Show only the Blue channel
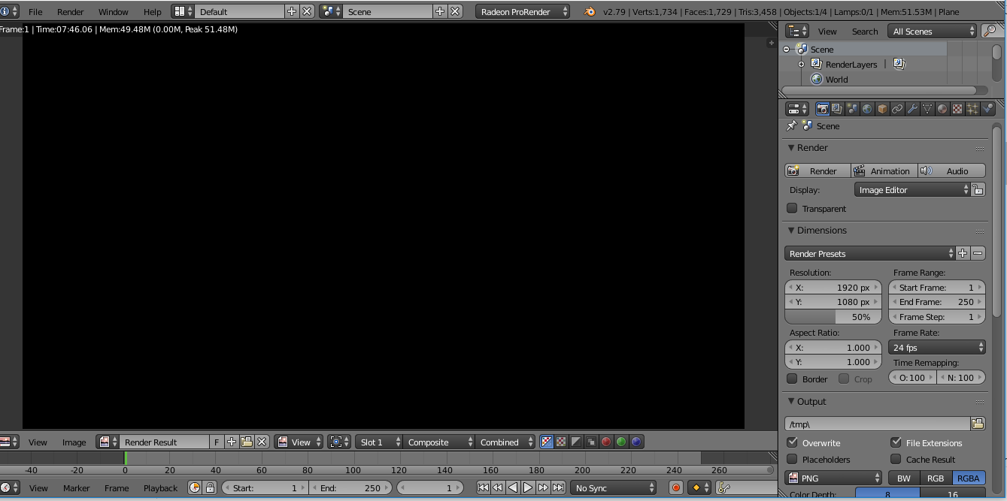Screen dimensions: 1007x501 point(636,442)
